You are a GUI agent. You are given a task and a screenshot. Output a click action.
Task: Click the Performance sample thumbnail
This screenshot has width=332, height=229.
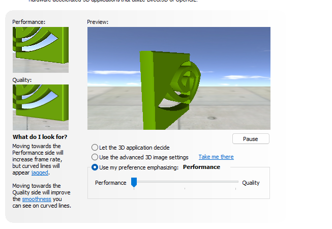[41, 50]
